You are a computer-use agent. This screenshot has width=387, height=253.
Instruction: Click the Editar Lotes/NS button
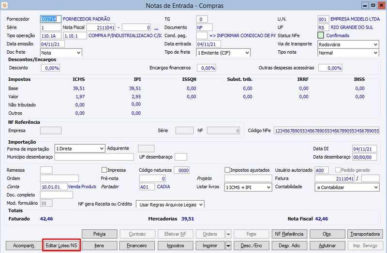[x=61, y=246]
